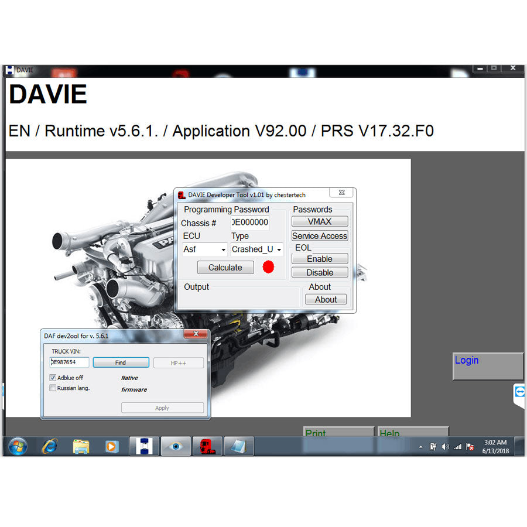Enable the Russian lang. checkbox
The height and width of the screenshot is (527, 527).
tap(53, 388)
